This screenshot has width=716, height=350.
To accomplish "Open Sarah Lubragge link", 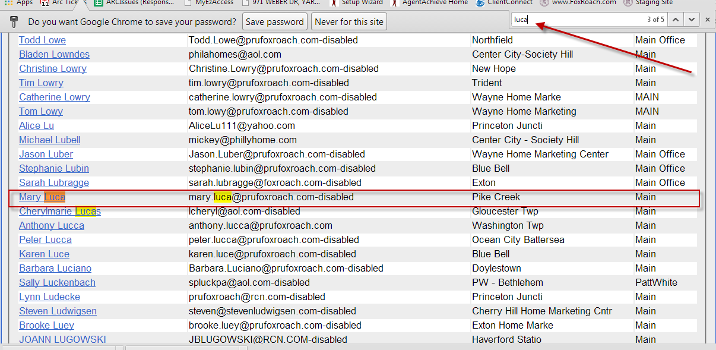I will point(54,182).
